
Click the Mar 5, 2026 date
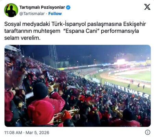(x=37, y=133)
